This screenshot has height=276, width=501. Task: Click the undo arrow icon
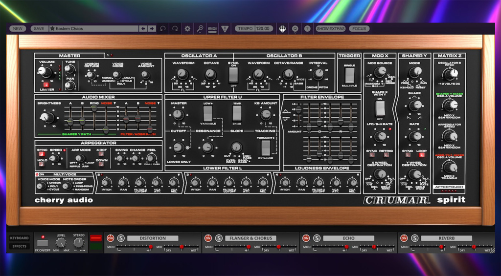click(x=163, y=29)
